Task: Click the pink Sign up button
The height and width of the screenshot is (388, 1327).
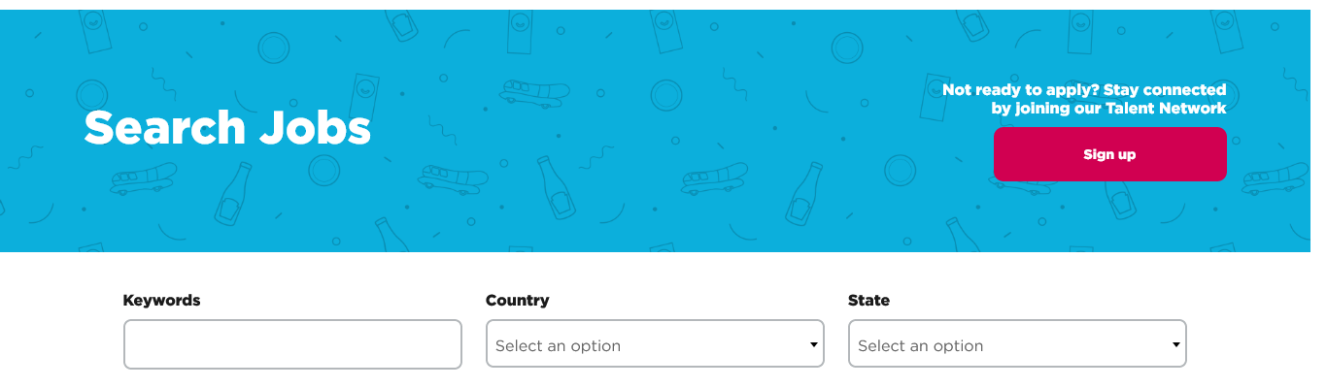Action: click(x=1109, y=154)
